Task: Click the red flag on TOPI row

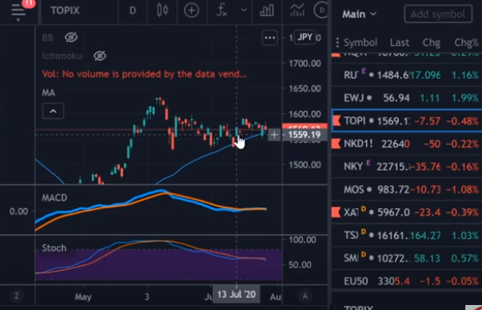Action: (x=337, y=121)
